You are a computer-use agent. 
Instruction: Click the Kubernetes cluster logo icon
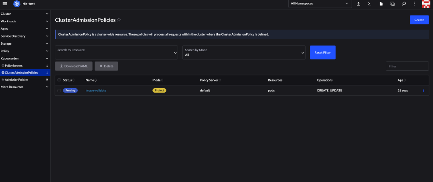(x=17, y=4)
